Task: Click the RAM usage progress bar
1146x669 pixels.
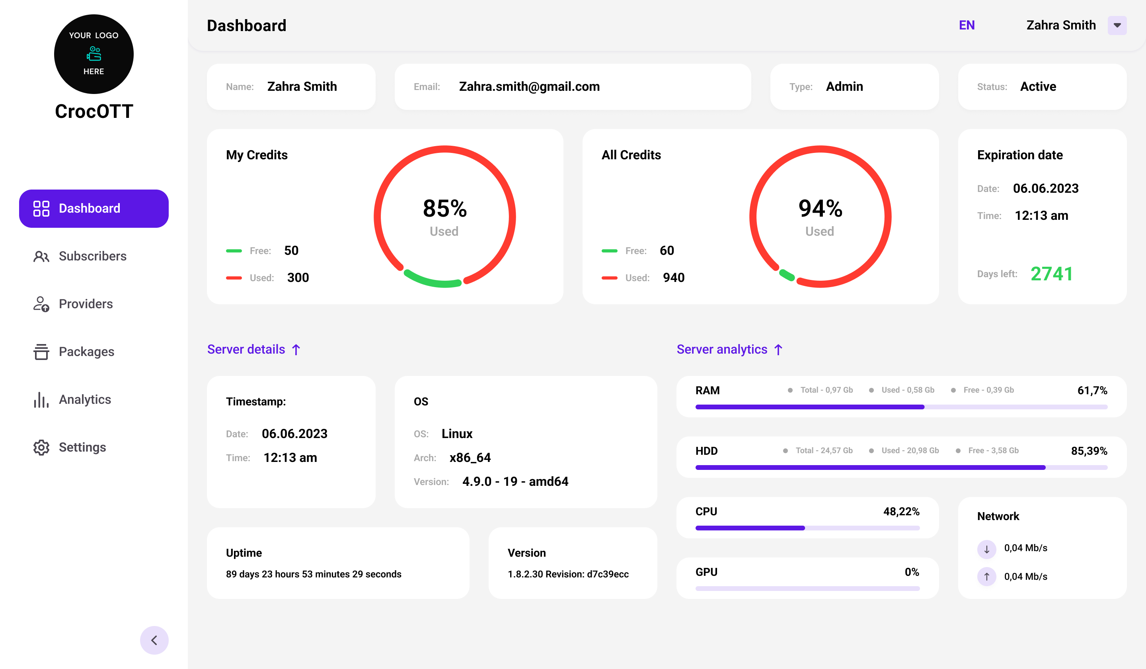Action: click(x=901, y=407)
